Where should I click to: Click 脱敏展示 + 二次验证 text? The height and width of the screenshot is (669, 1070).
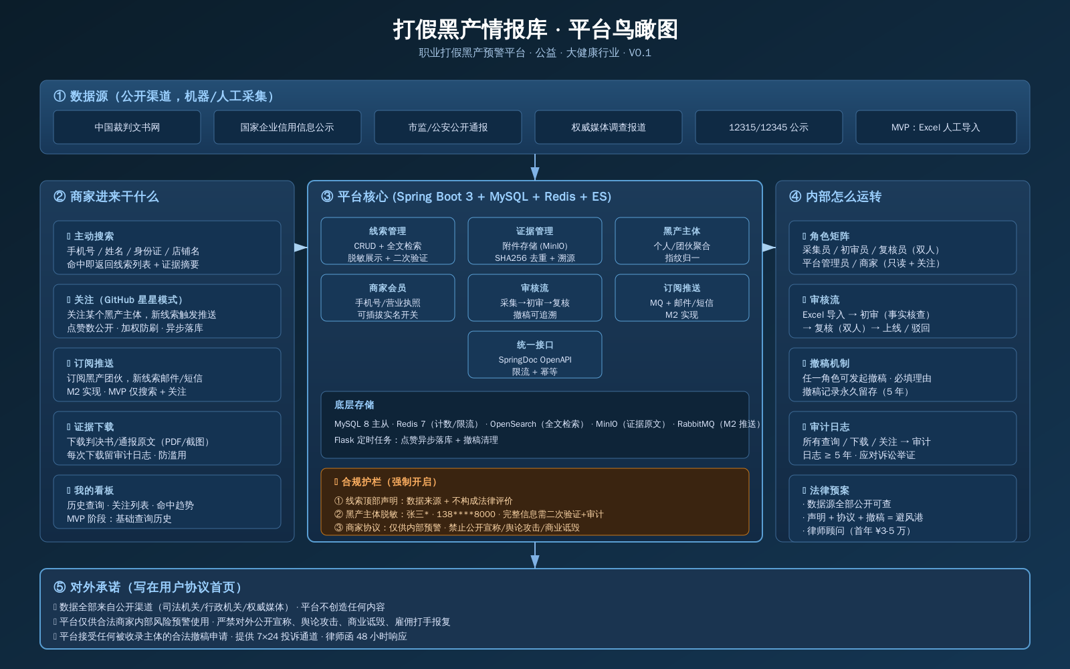(x=388, y=258)
